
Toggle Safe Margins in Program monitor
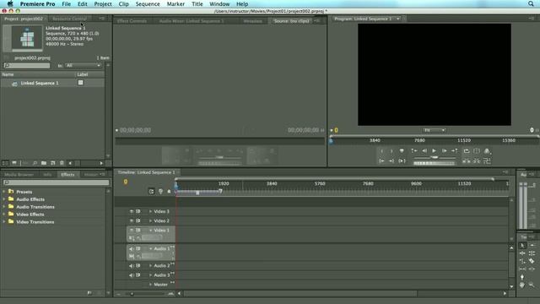coord(477,151)
